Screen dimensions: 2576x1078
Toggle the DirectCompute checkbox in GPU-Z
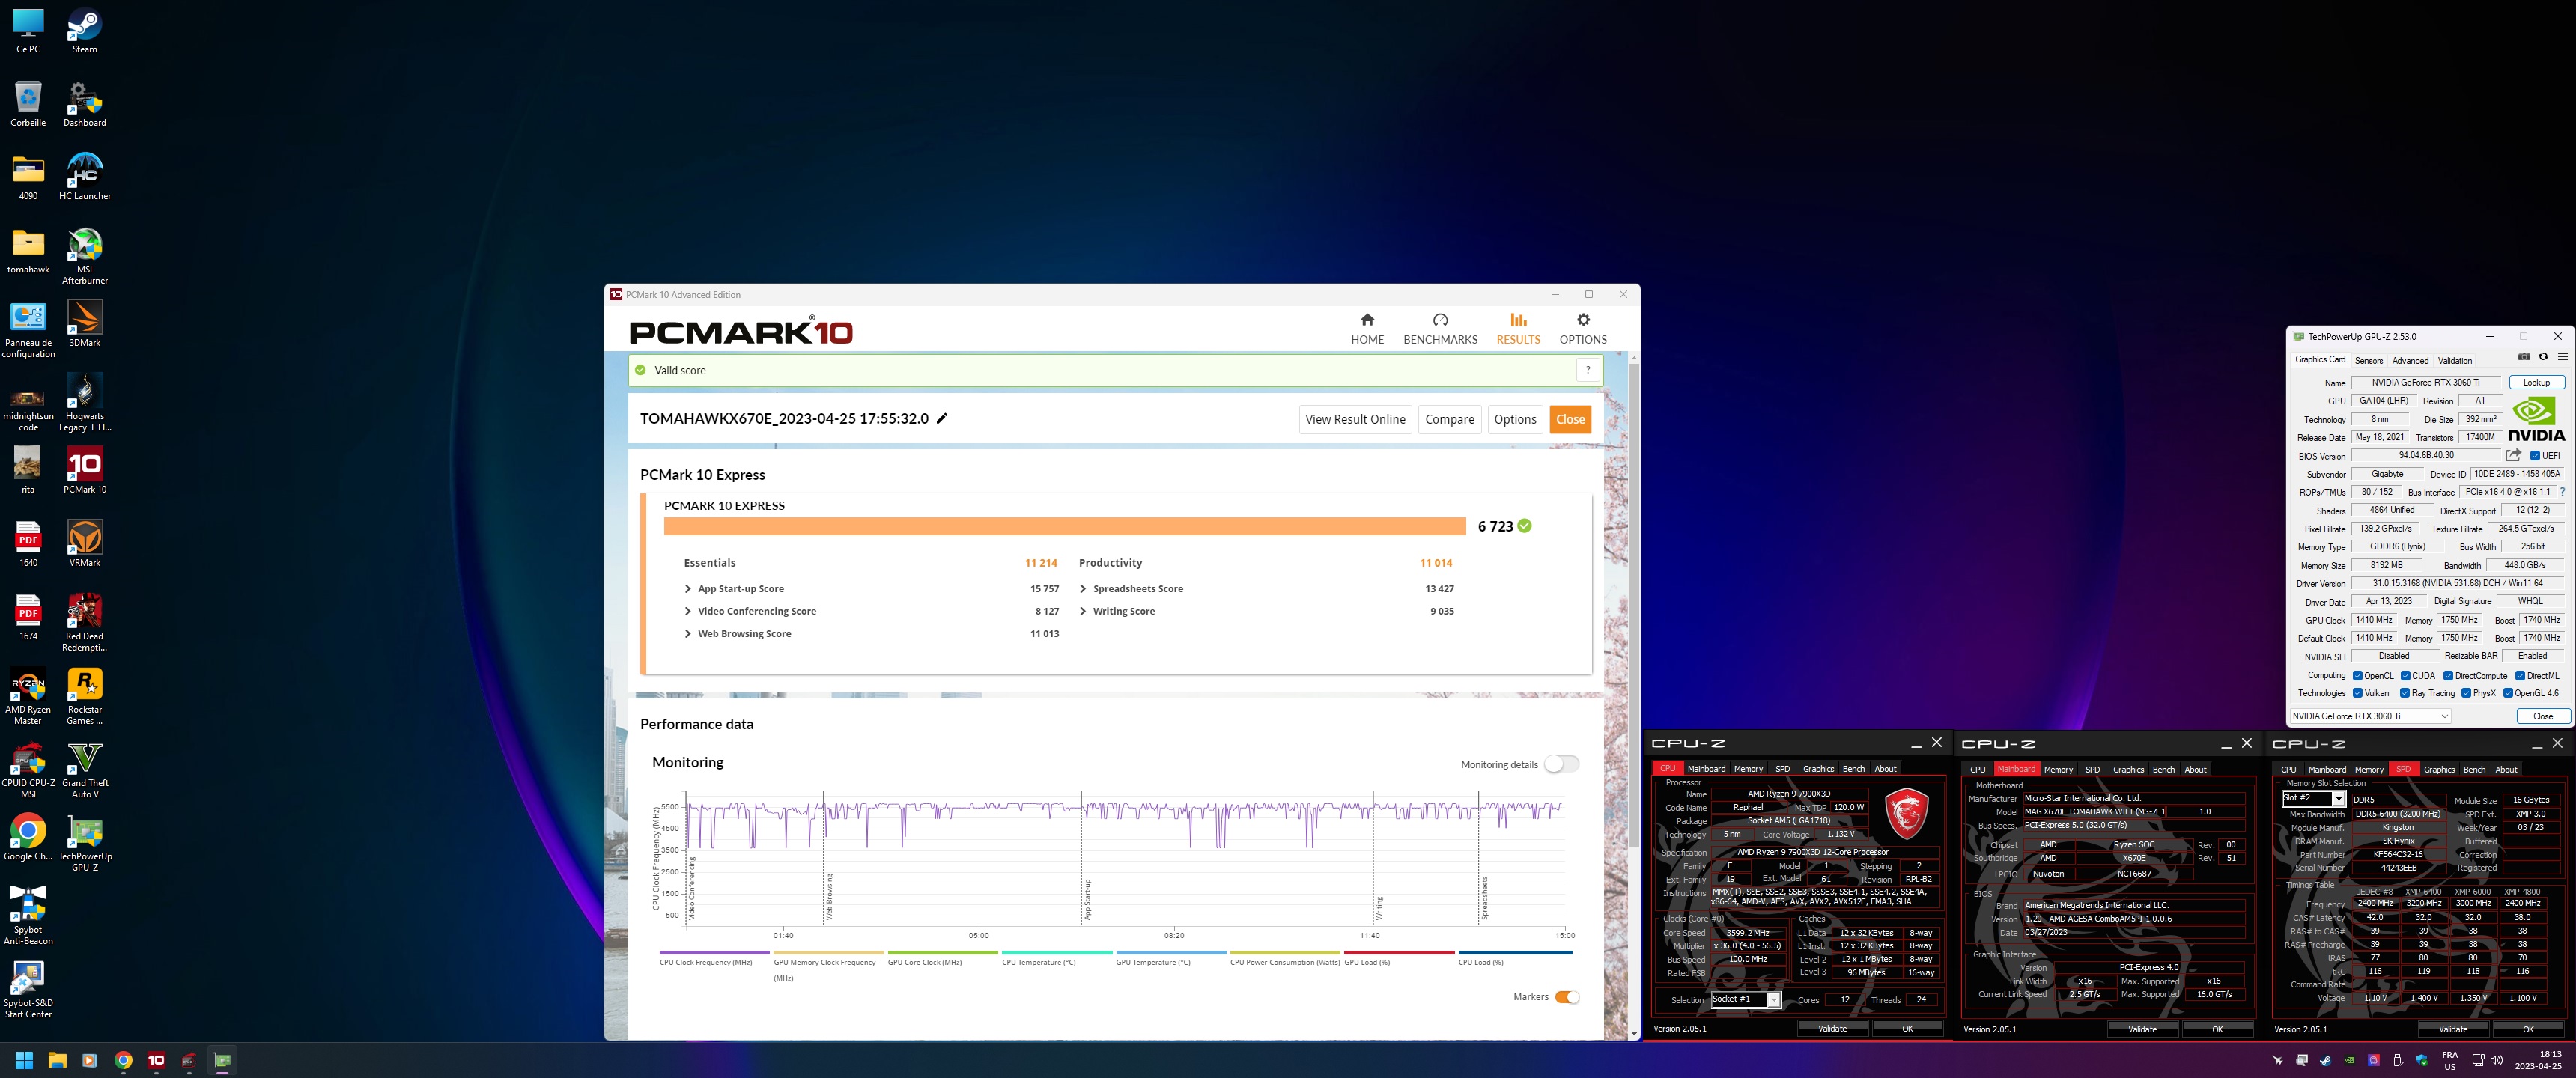(x=2448, y=676)
